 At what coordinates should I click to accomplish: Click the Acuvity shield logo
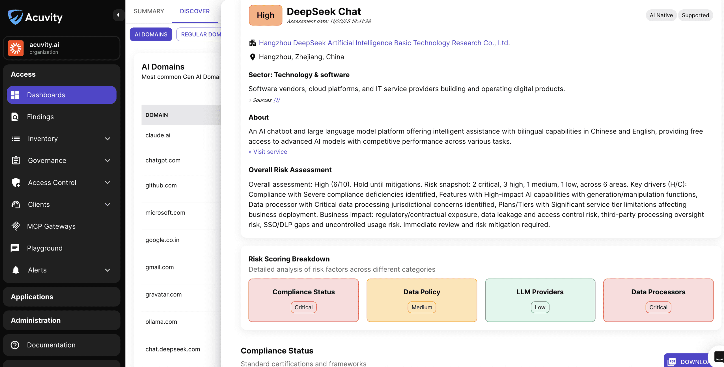click(x=15, y=17)
